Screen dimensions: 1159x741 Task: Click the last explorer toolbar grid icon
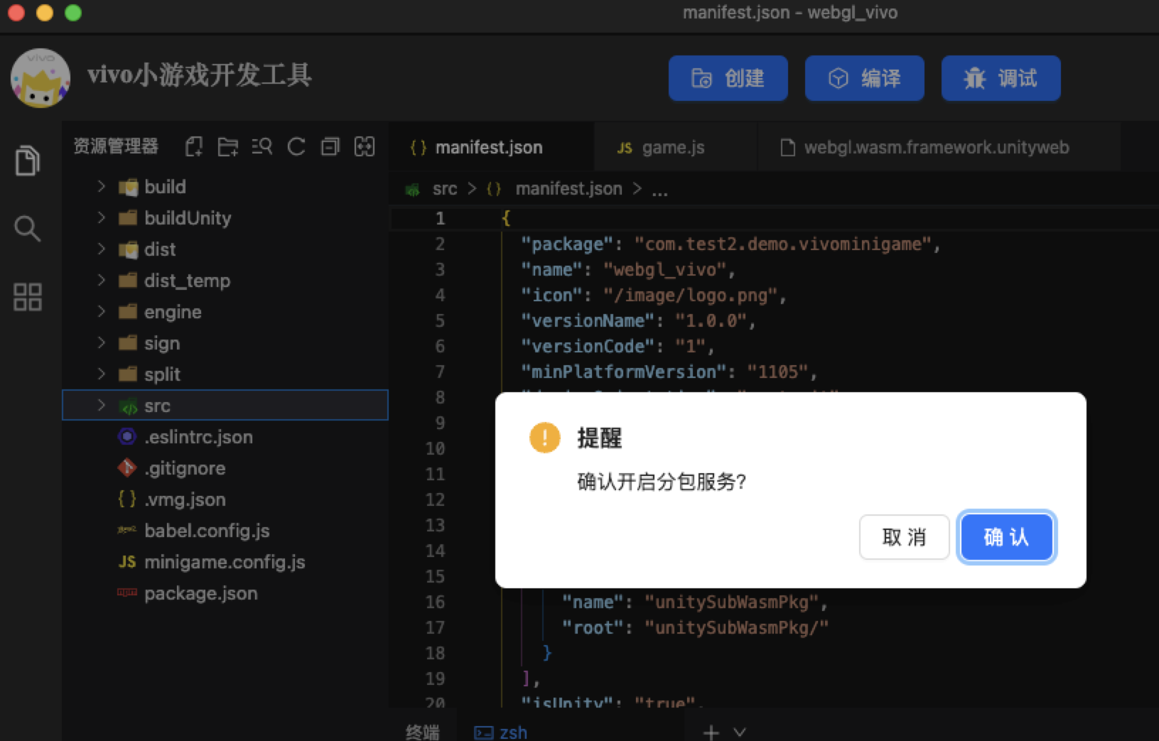[365, 147]
